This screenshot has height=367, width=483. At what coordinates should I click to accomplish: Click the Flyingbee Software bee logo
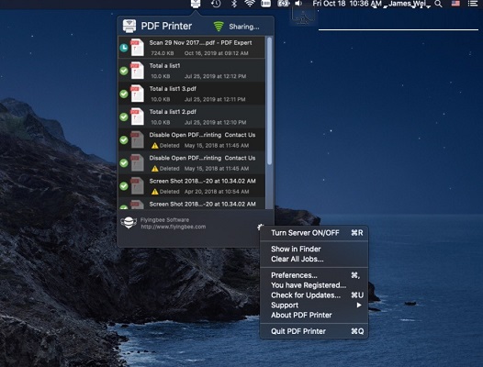(129, 223)
